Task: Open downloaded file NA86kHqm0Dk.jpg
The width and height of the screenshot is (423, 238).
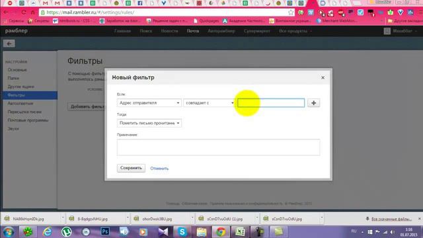Action: click(x=28, y=219)
